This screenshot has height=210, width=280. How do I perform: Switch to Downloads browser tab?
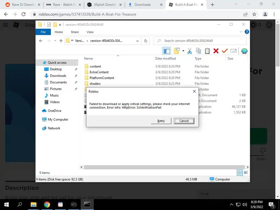pos(145,5)
